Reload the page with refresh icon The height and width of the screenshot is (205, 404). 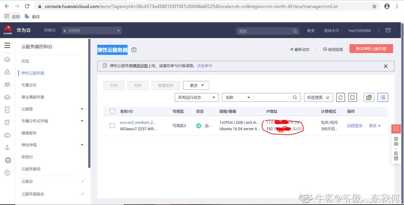coord(27,6)
